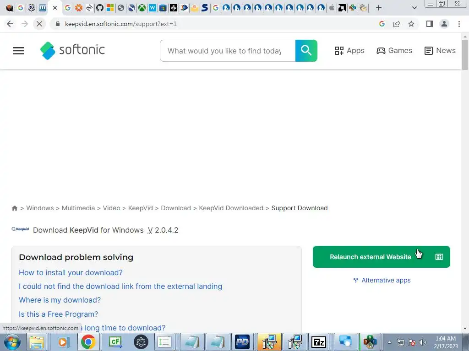This screenshot has width=469, height=351.
Task: Stop page loading with the X button
Action: click(39, 24)
